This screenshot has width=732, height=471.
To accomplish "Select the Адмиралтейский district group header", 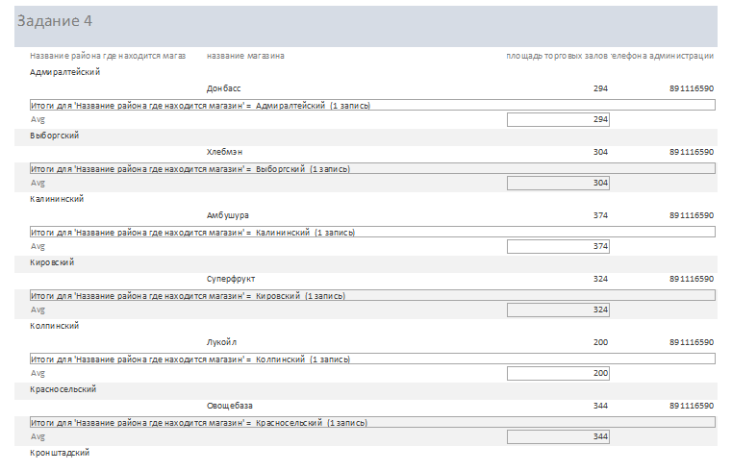I will [x=64, y=72].
